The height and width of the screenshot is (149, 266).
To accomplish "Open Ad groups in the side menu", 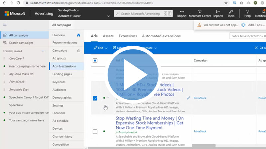I will [59, 58].
